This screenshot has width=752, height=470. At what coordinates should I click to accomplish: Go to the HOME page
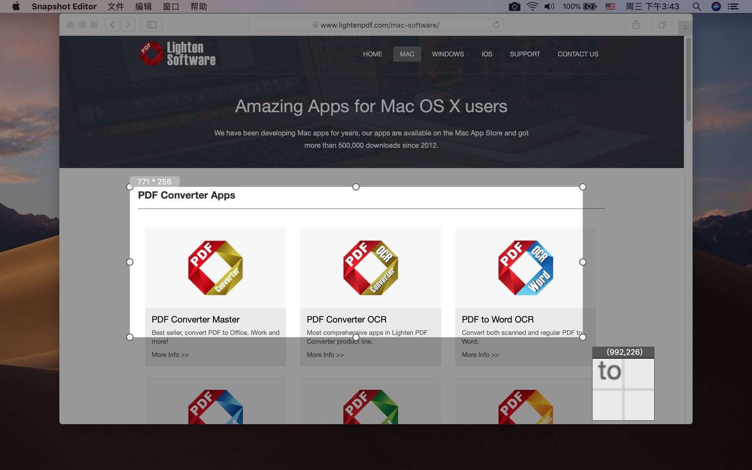(x=373, y=54)
